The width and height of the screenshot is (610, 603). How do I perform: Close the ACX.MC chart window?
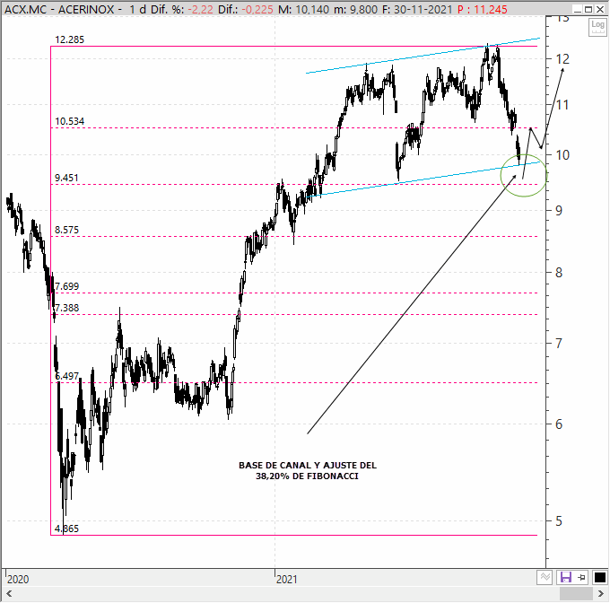tap(600, 9)
